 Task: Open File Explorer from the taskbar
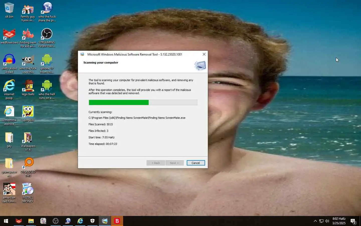click(x=31, y=221)
